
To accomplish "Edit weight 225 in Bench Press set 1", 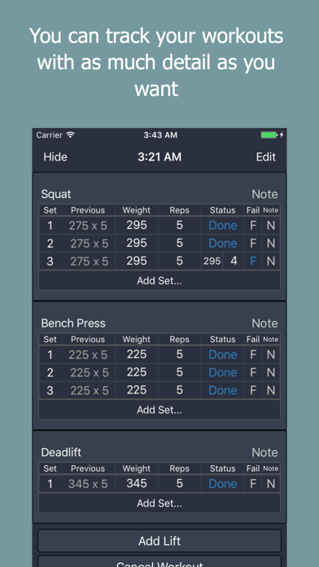I will pos(137,354).
